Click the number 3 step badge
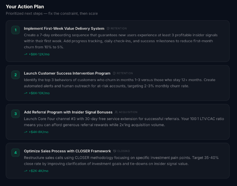The image size is (237, 186). 15,114
